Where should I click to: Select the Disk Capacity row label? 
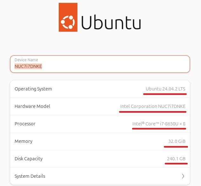tap(29, 159)
